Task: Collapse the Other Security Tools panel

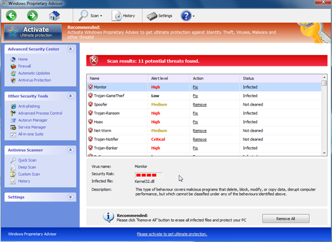Action: 71,96
